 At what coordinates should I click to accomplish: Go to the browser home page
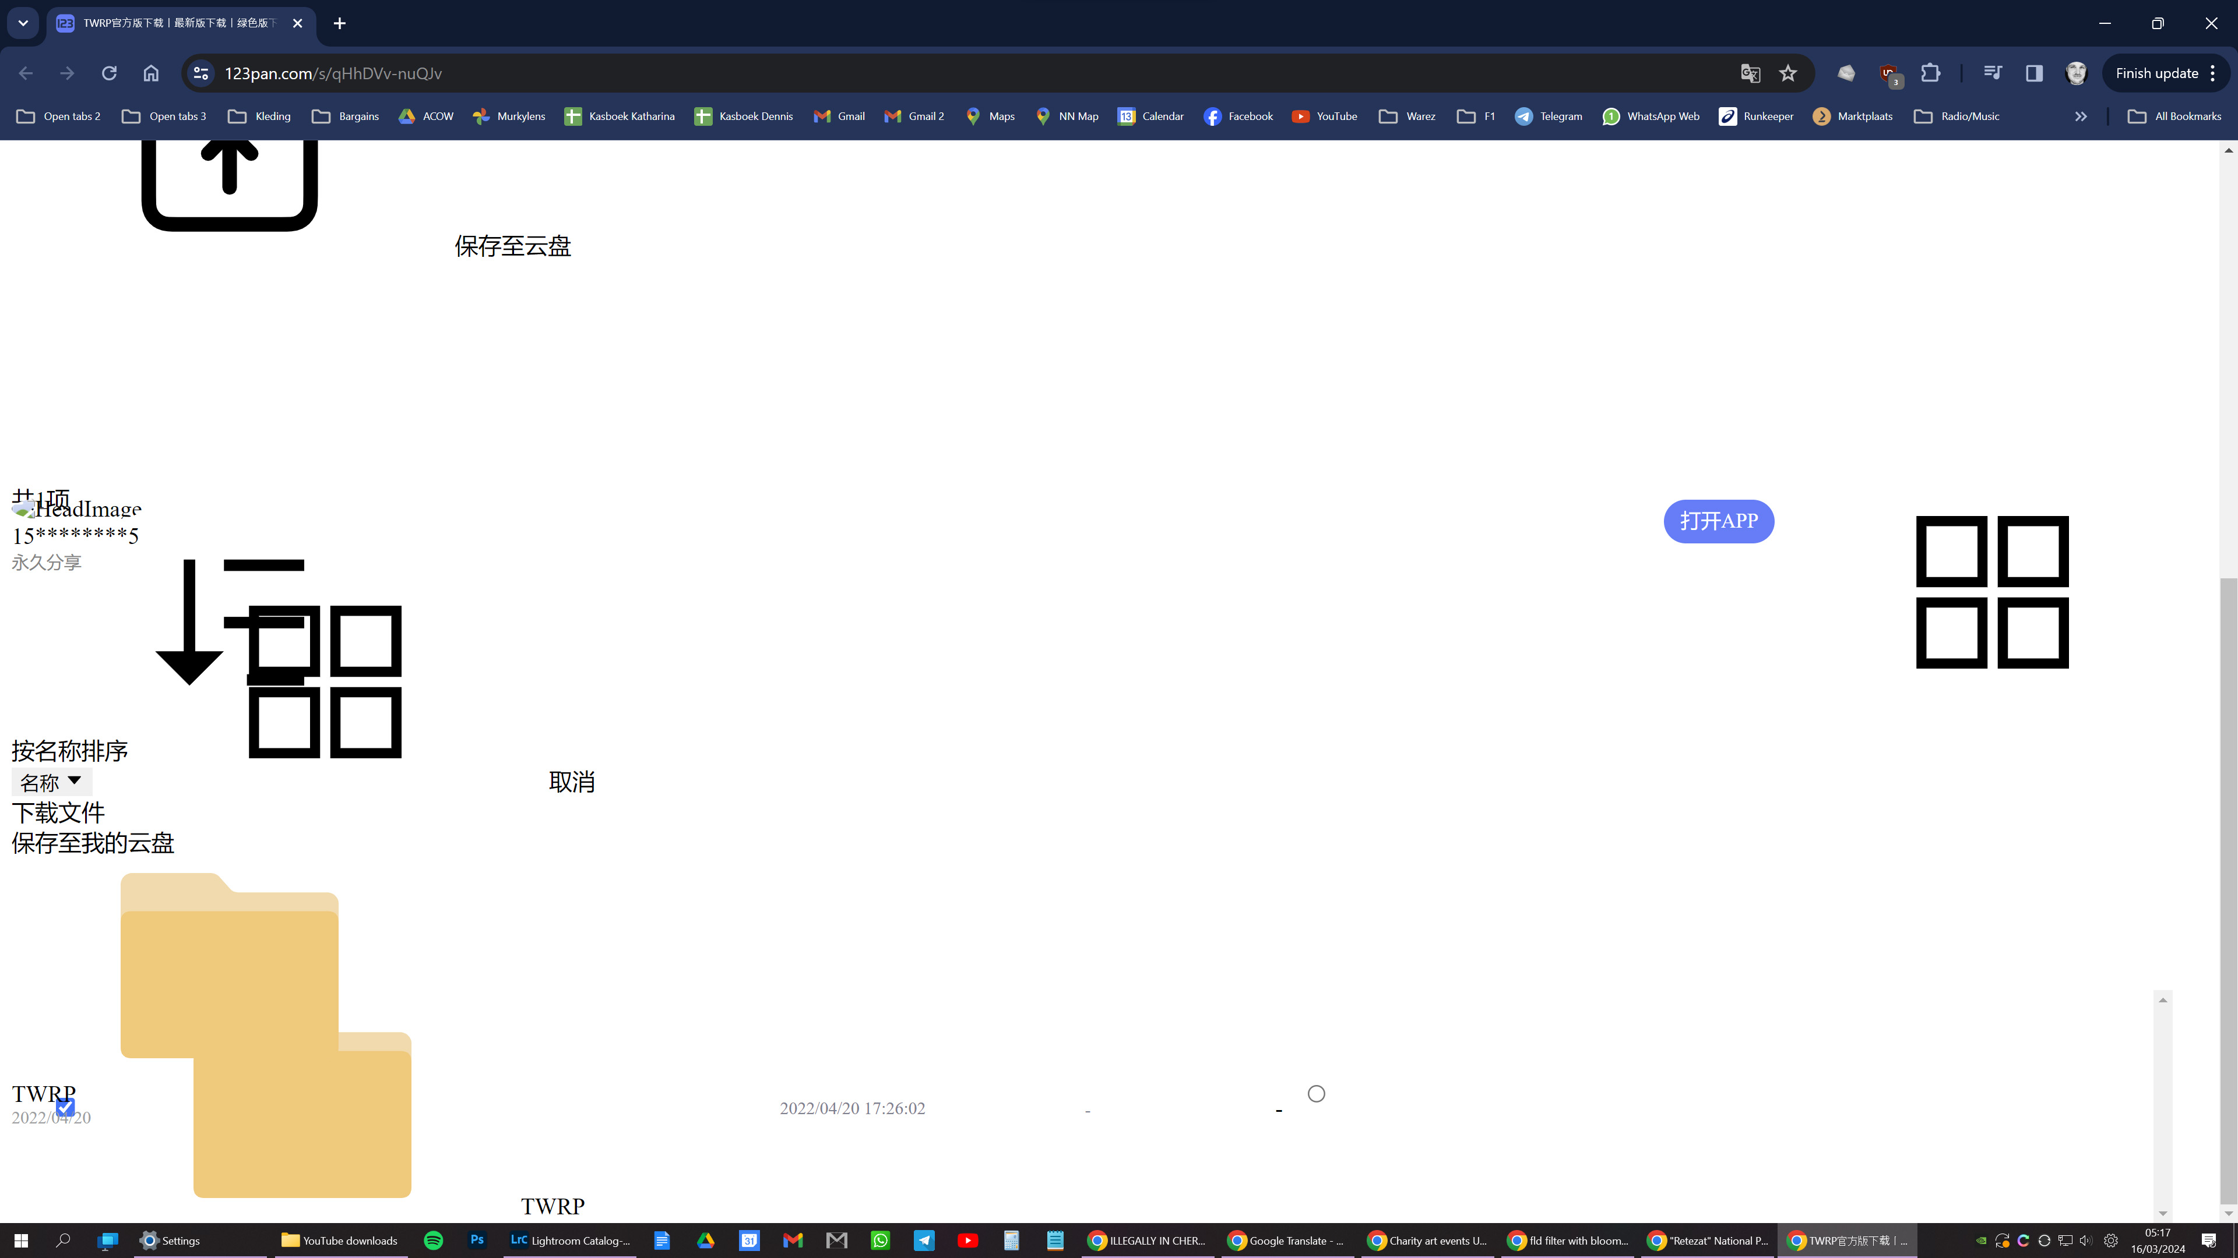(x=151, y=73)
